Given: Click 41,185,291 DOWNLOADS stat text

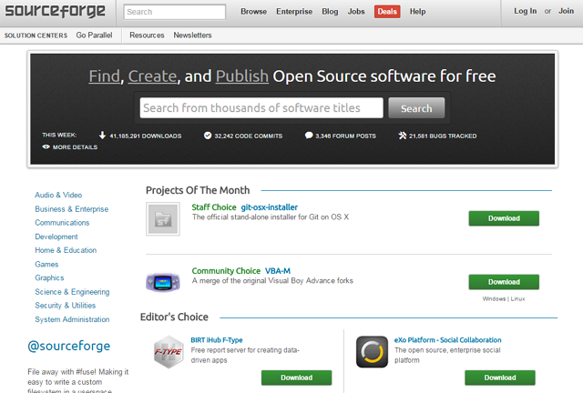Looking at the screenshot, I should (x=146, y=136).
